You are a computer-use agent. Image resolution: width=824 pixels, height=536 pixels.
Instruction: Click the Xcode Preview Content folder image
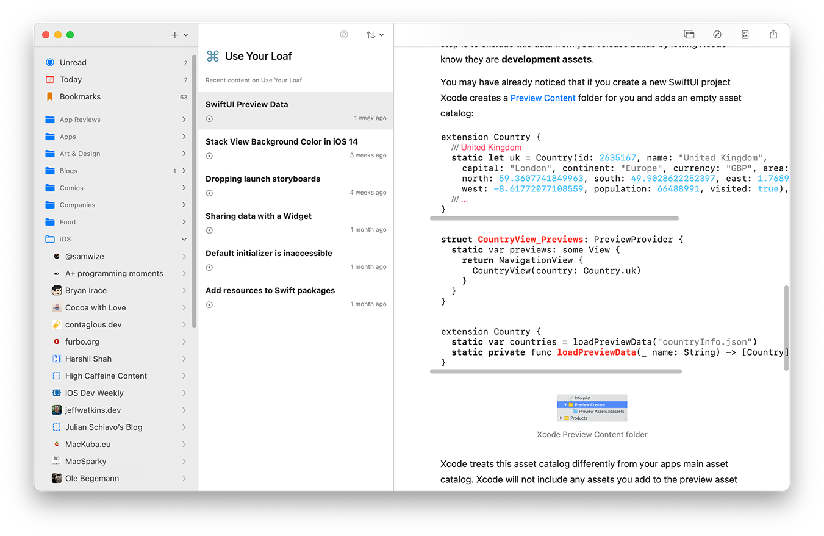592,408
